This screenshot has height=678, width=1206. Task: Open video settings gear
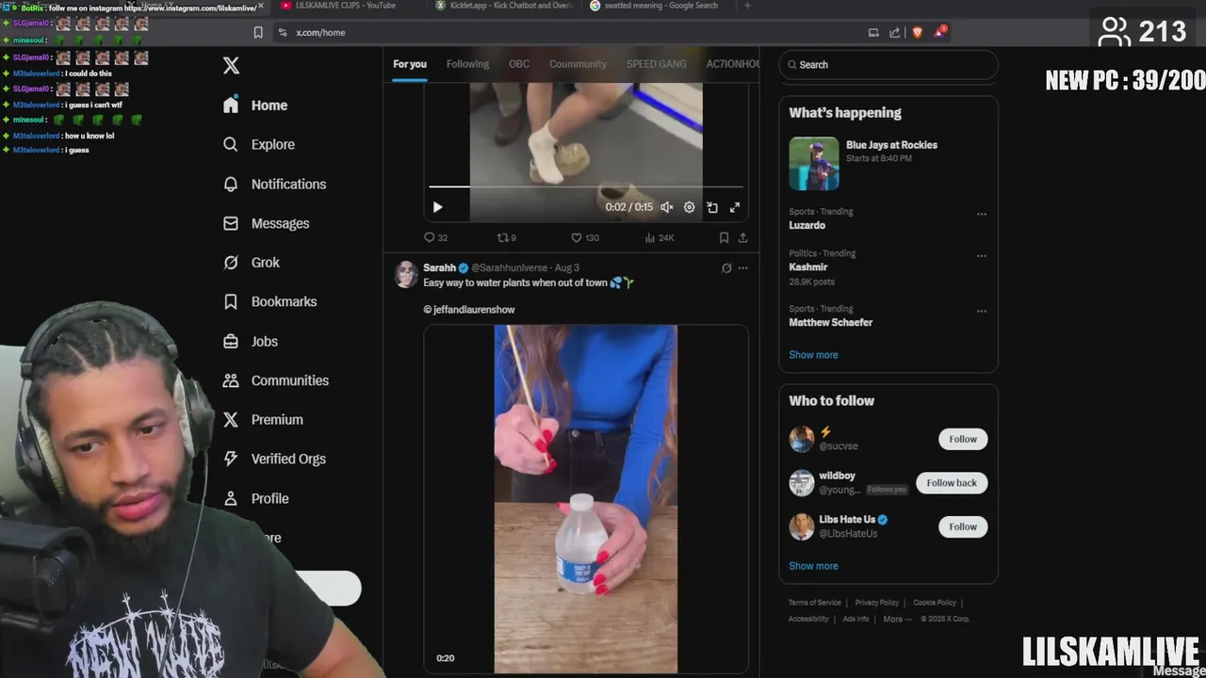[x=690, y=207]
